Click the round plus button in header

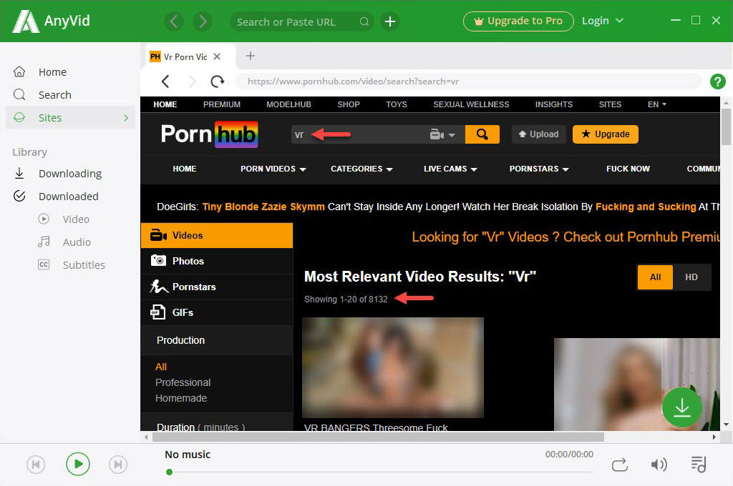pyautogui.click(x=390, y=21)
